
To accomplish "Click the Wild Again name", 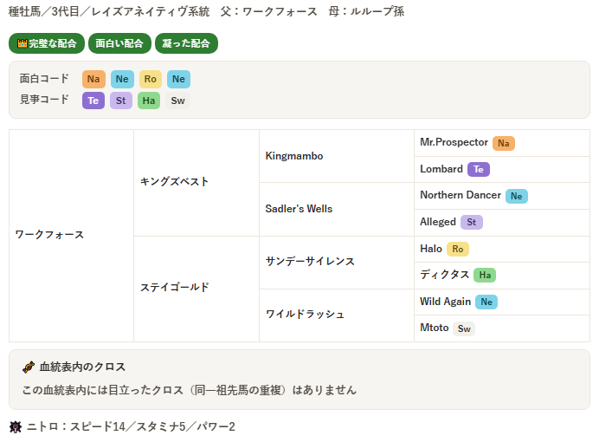I will tap(446, 302).
